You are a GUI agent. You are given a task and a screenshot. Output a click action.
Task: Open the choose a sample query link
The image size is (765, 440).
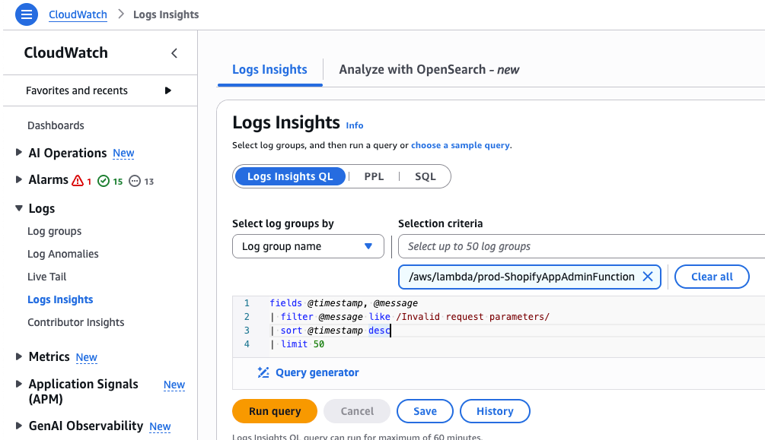[461, 145]
